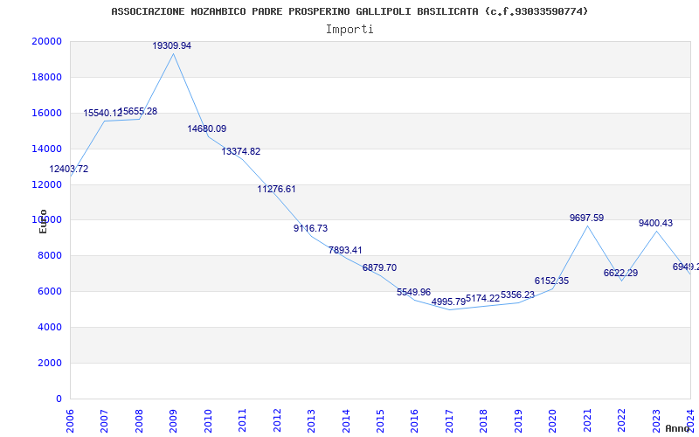The image size is (699, 437).
Task: Click the x-axis year 2013
Action: click(311, 421)
